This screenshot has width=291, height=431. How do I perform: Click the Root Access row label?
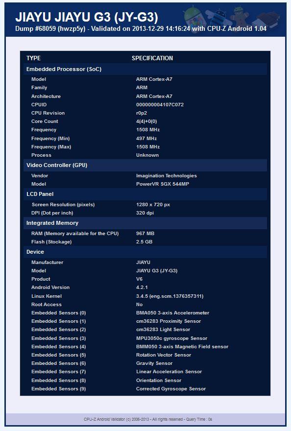coord(47,305)
